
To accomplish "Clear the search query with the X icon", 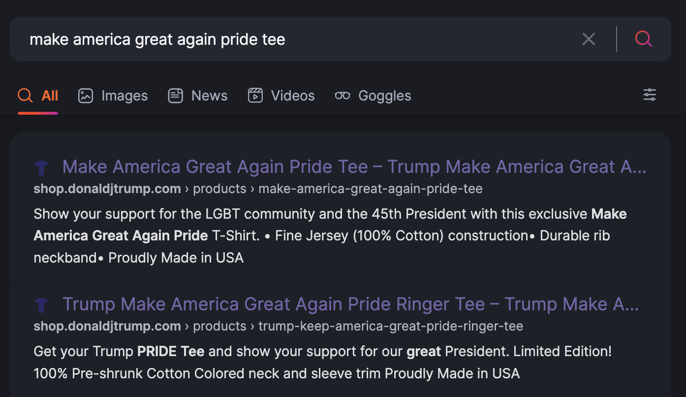I will click(x=589, y=39).
